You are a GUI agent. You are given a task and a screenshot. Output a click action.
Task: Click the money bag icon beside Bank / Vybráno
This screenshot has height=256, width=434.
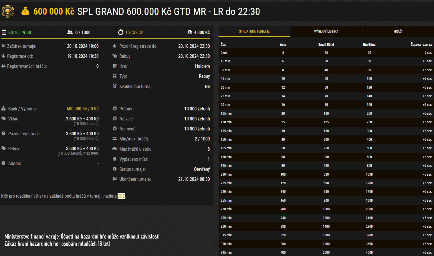pos(3,109)
